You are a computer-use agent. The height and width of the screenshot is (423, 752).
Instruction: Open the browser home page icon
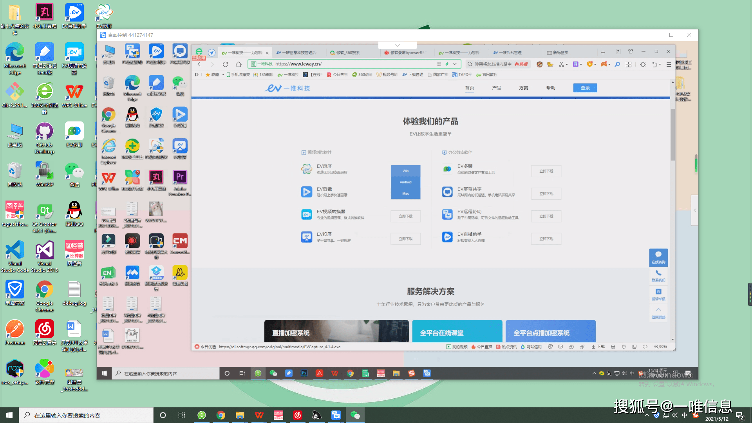pos(239,64)
